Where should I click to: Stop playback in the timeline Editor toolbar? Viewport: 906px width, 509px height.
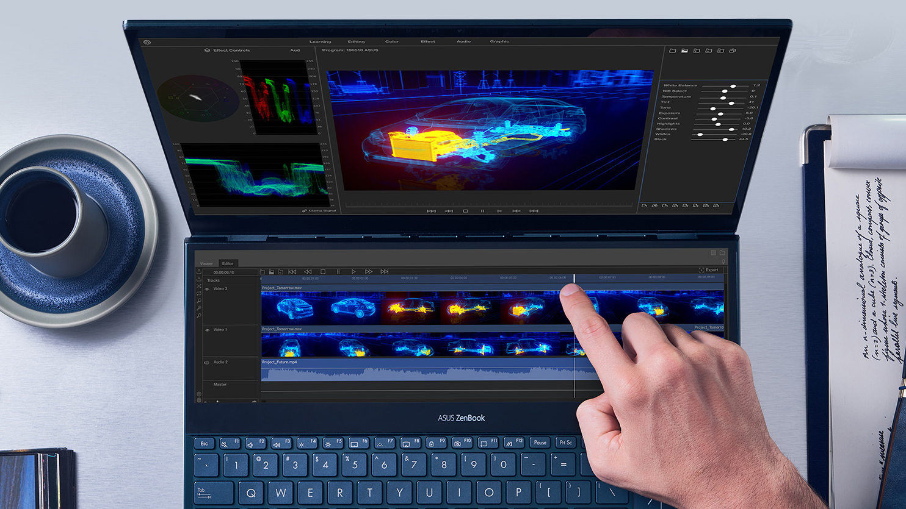point(323,271)
